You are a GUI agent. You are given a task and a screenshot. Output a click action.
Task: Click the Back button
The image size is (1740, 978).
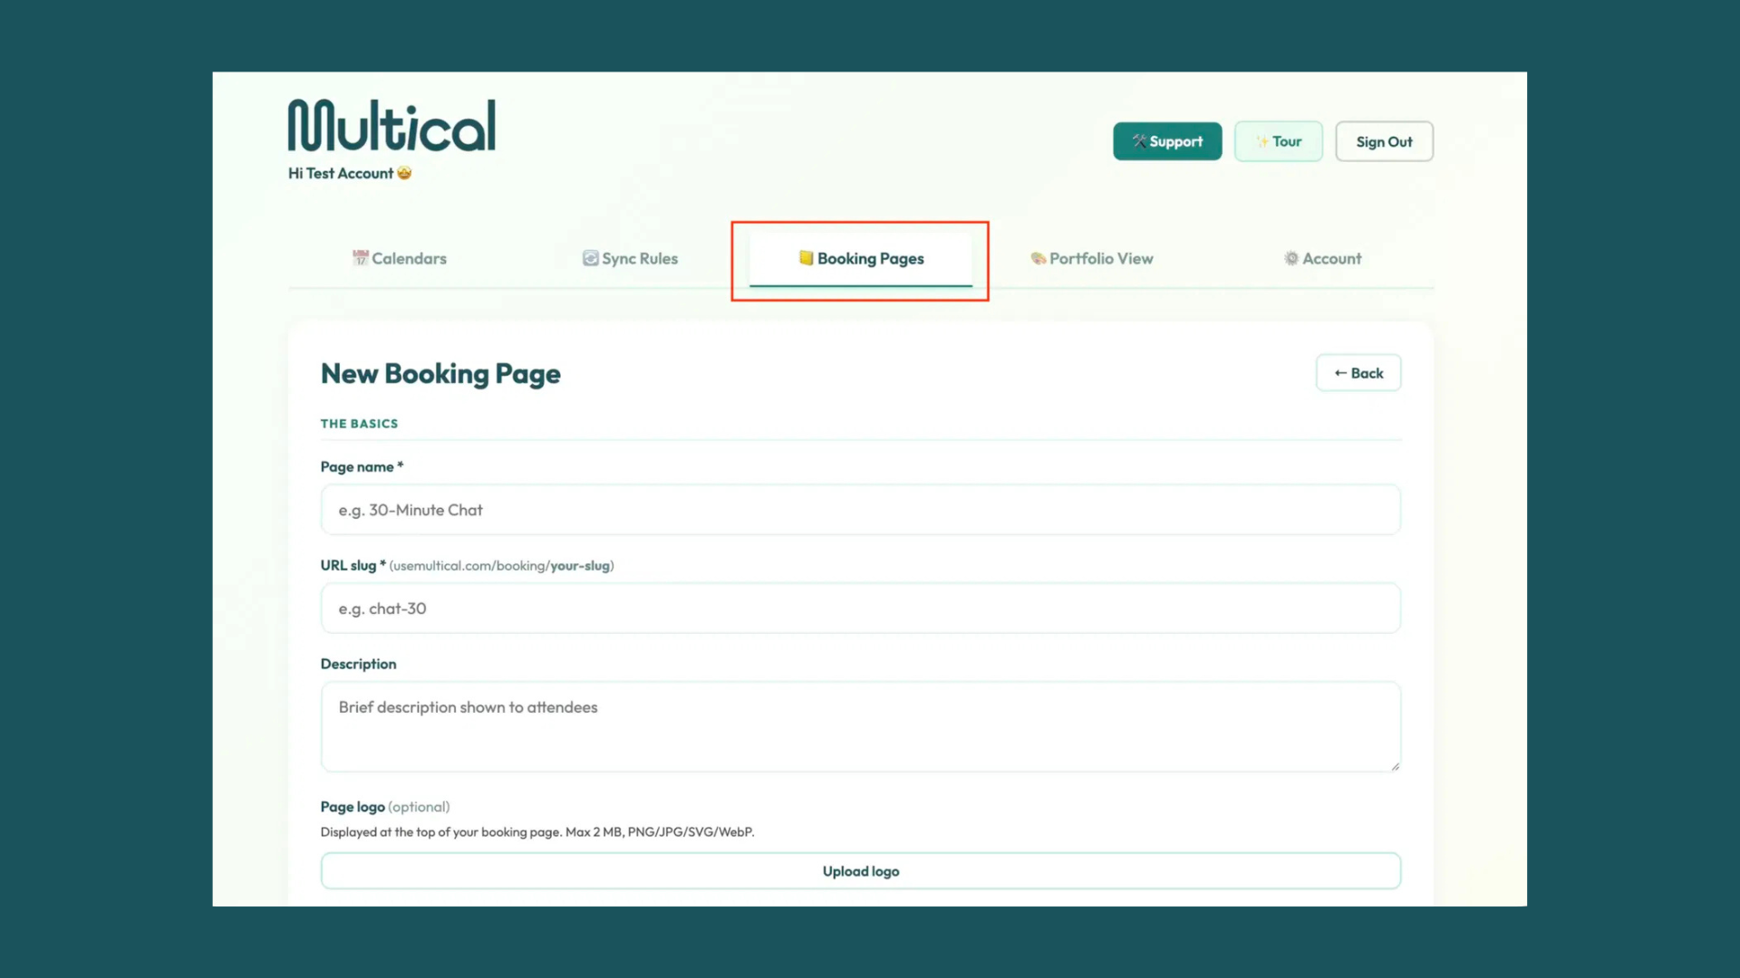1358,372
